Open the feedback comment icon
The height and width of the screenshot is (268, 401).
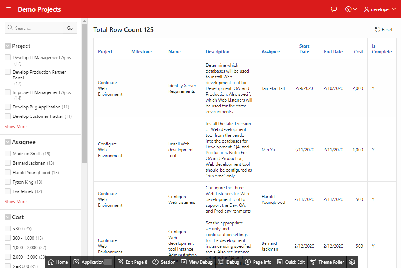point(334,9)
